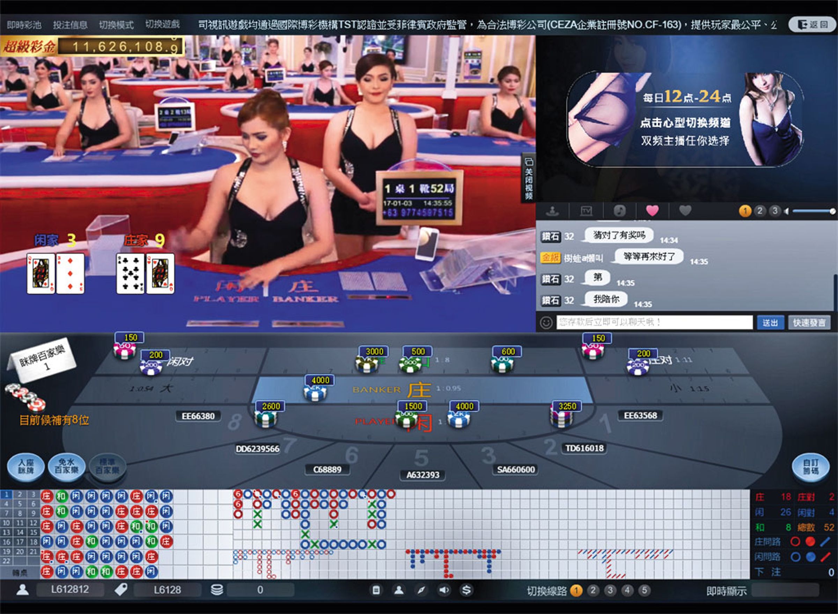This screenshot has height=614, width=838.
Task: Select stream channel 3 above the chat
Action: (775, 211)
